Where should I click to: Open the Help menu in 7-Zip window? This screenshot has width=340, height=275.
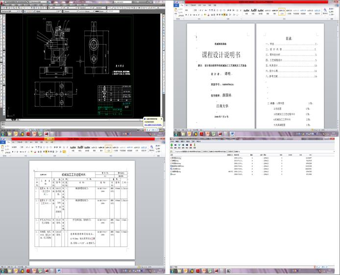click(x=198, y=141)
